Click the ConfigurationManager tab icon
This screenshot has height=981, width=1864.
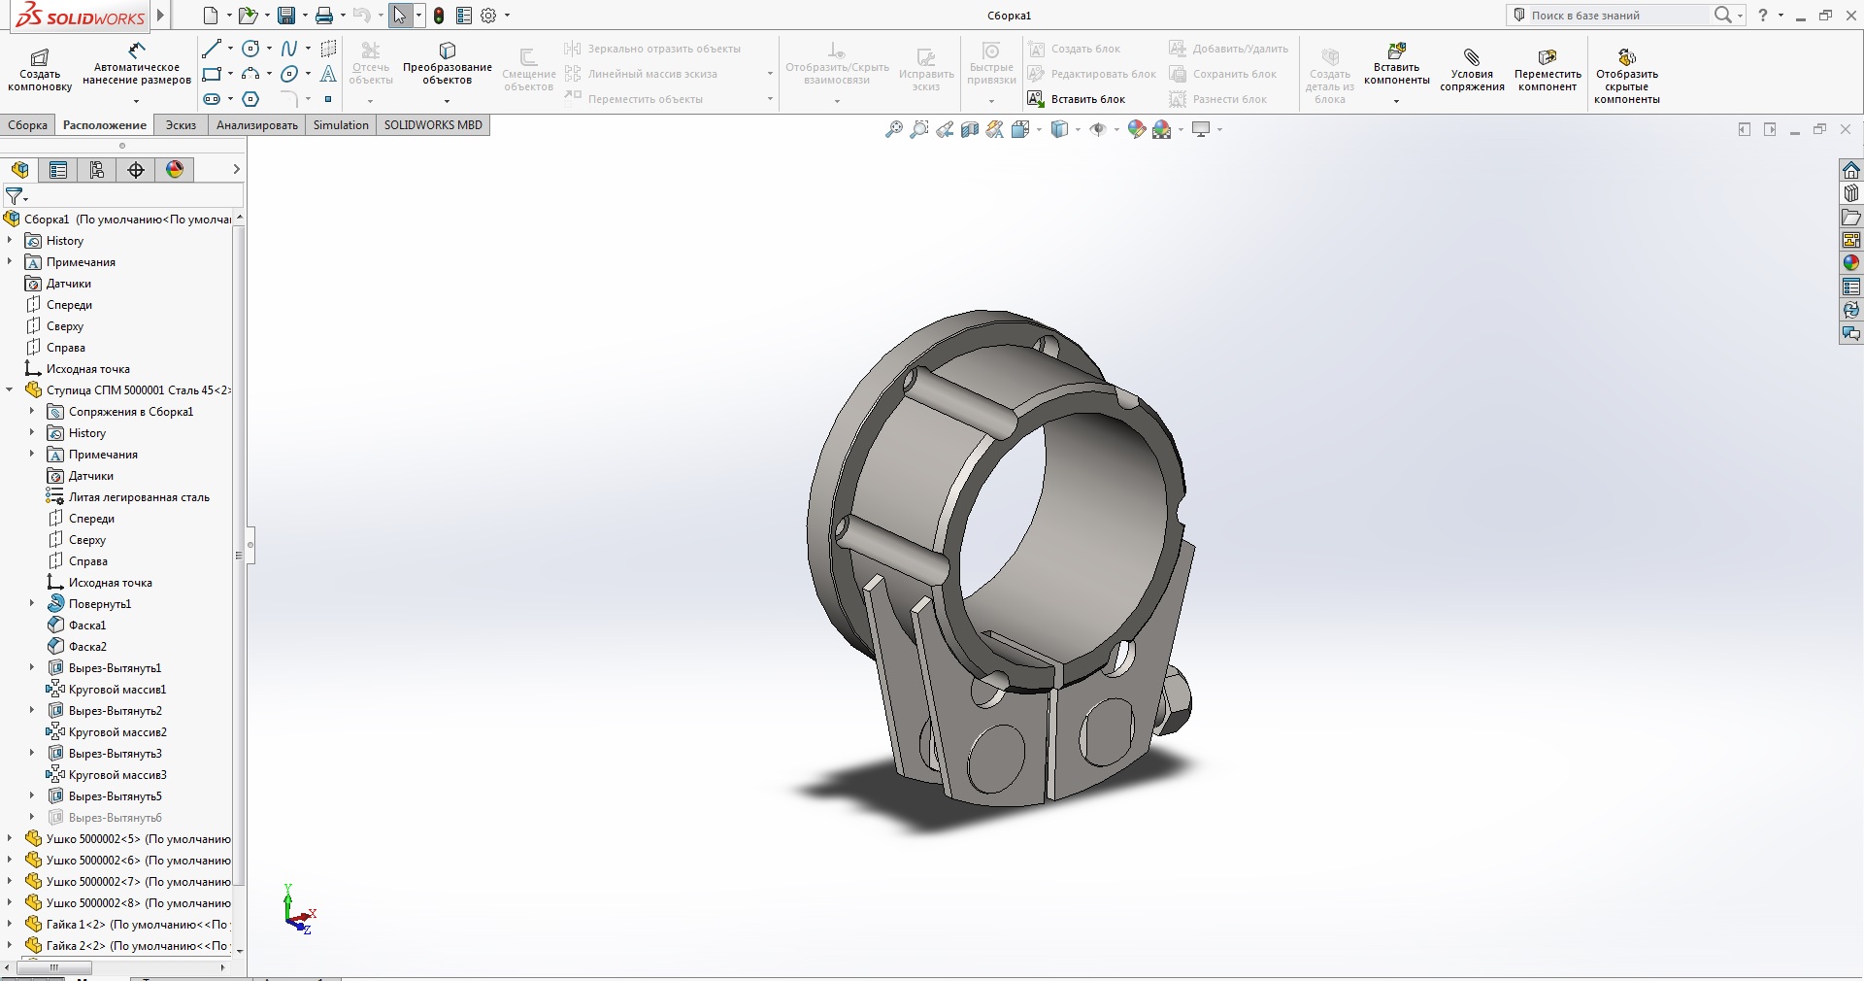[x=97, y=170]
